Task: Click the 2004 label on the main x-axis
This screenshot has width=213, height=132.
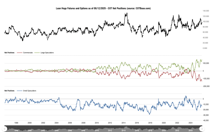Action: pos(57,123)
